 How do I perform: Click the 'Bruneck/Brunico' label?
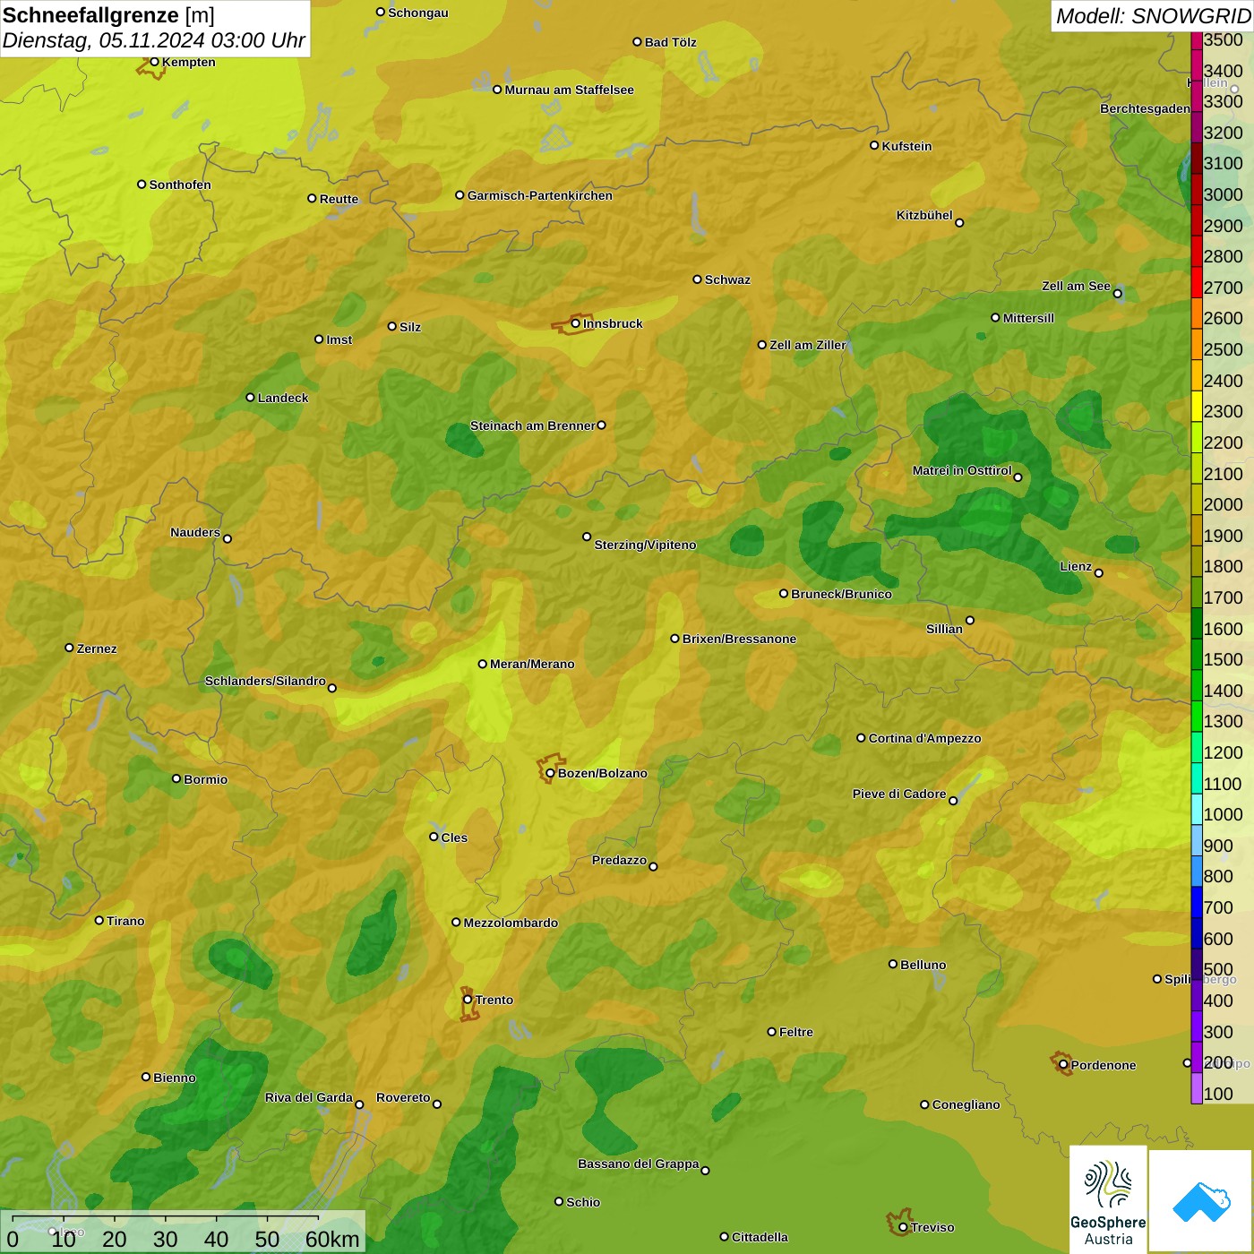[841, 594]
